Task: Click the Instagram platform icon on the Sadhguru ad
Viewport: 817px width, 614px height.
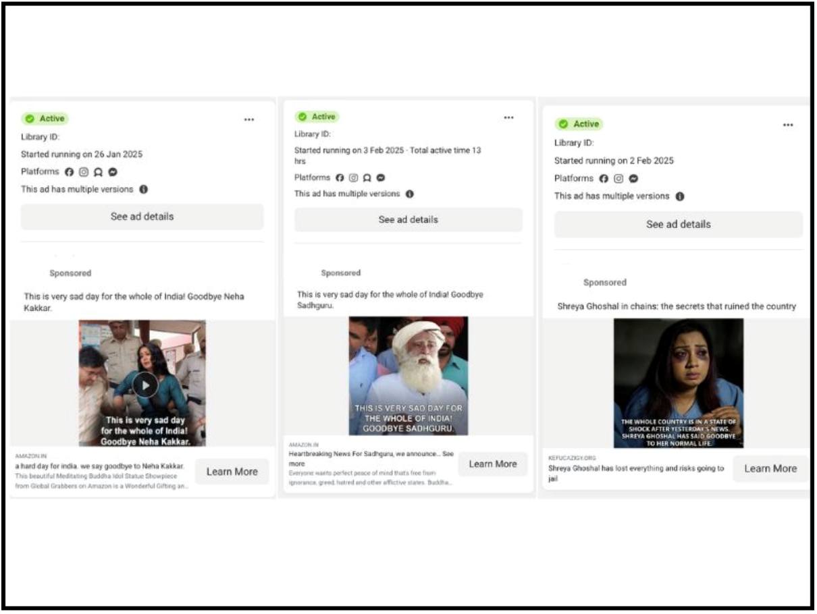Action: 352,178
